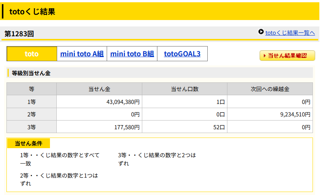This screenshot has height=195, width=322.
Task: Click 2等 condition text 1つはずれ
Action: 59,180
